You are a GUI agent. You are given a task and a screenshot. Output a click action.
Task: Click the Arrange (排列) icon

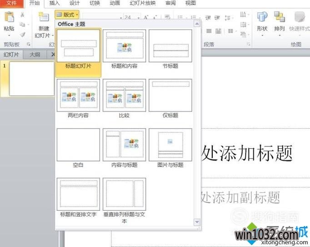279,18
